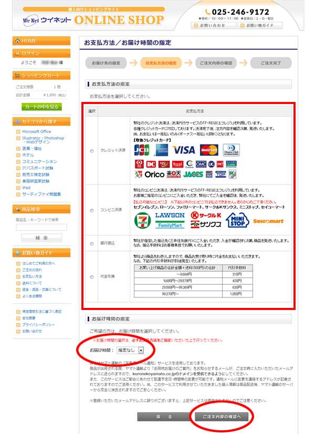Viewport: 315px width, 434px height.
Task: Open the ご注文の流れ guide link
Action: [32, 270]
